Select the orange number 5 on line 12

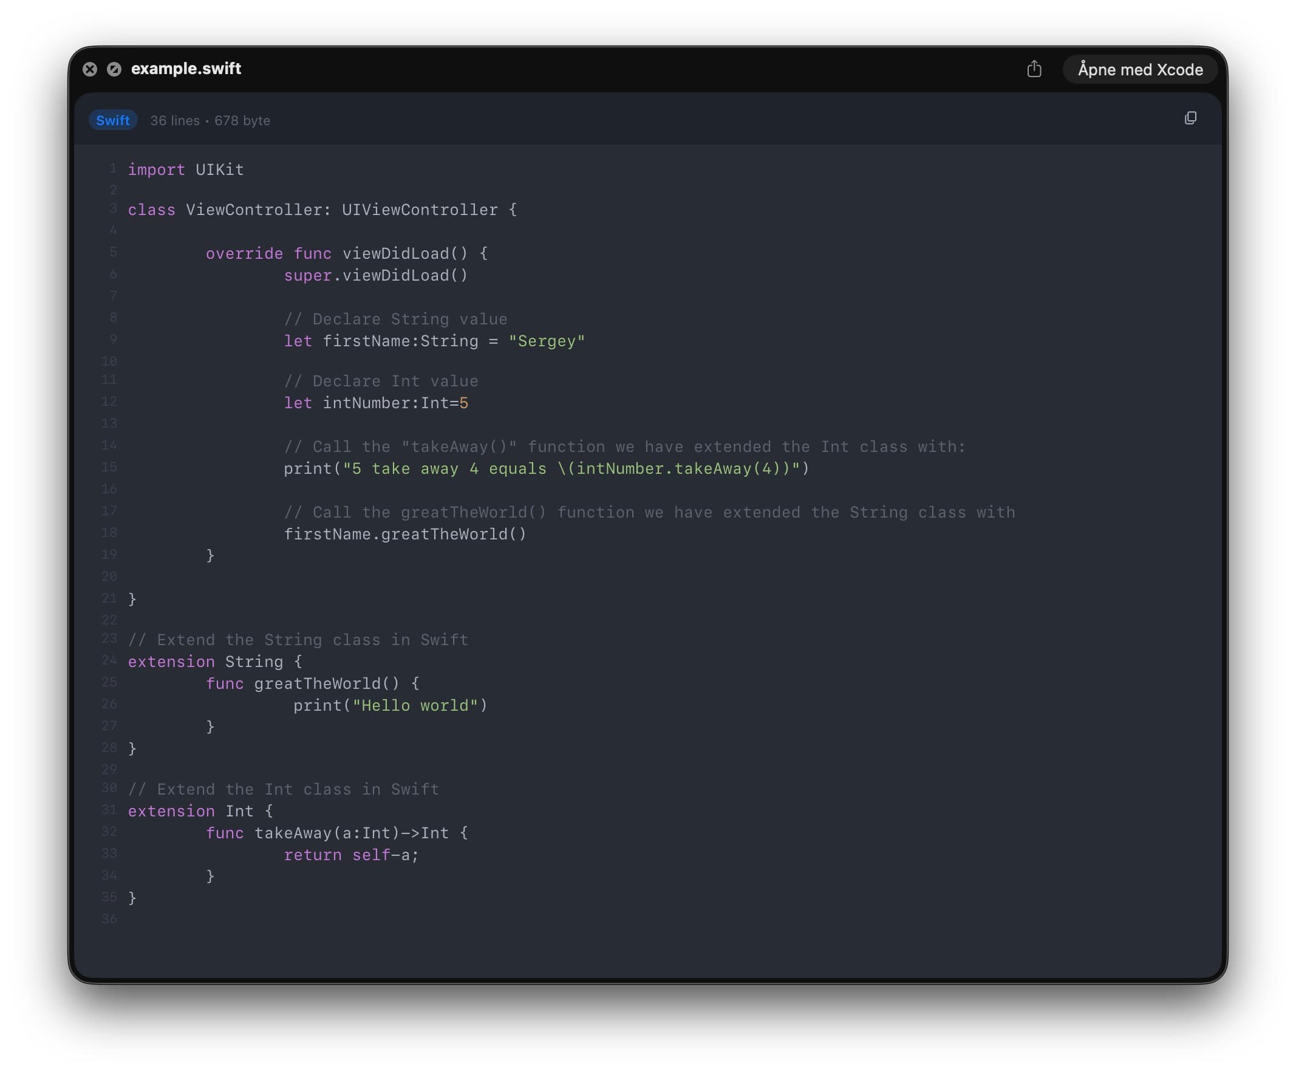(464, 403)
